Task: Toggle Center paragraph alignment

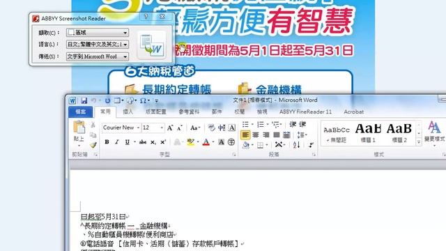Action: click(256, 135)
